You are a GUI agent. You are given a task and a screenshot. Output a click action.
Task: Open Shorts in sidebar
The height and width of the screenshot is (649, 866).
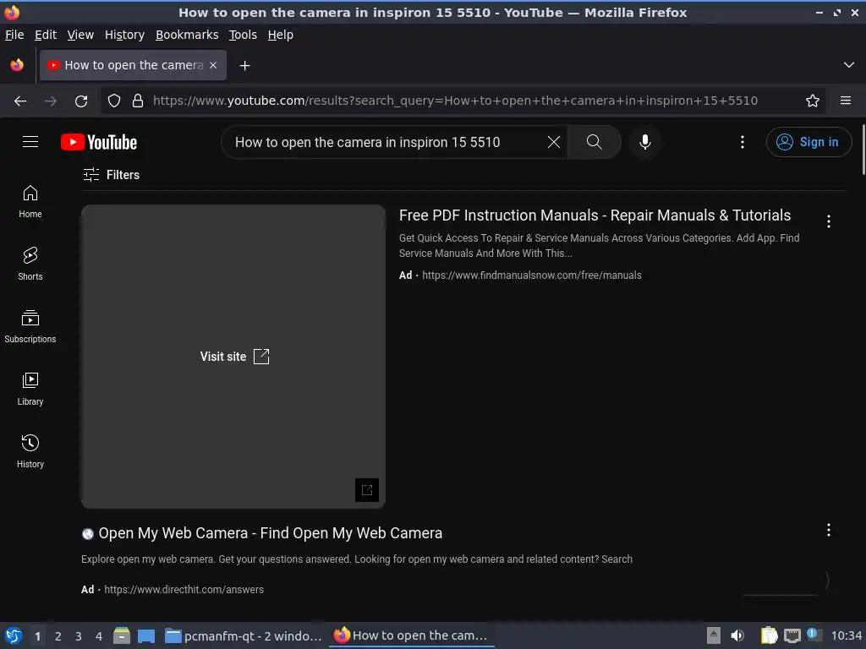[30, 264]
